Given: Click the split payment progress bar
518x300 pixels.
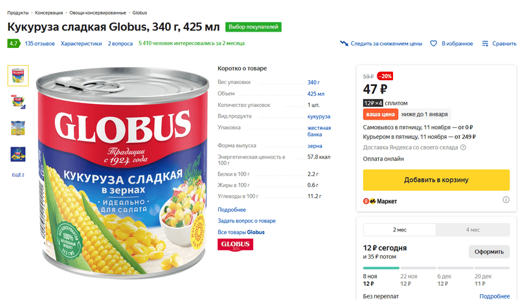Looking at the screenshot, I should [436, 268].
